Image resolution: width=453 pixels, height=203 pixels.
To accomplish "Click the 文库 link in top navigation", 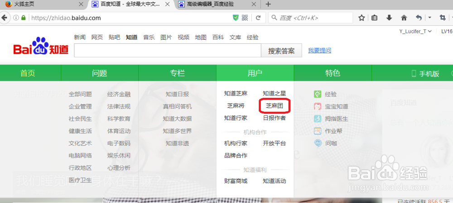I will coord(236,37).
